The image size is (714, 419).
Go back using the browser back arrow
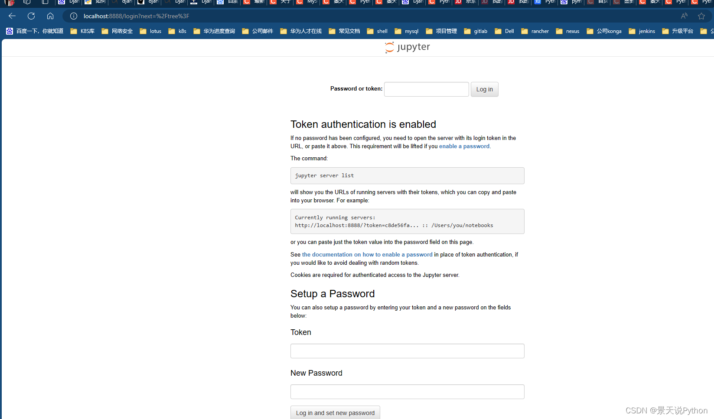click(12, 16)
